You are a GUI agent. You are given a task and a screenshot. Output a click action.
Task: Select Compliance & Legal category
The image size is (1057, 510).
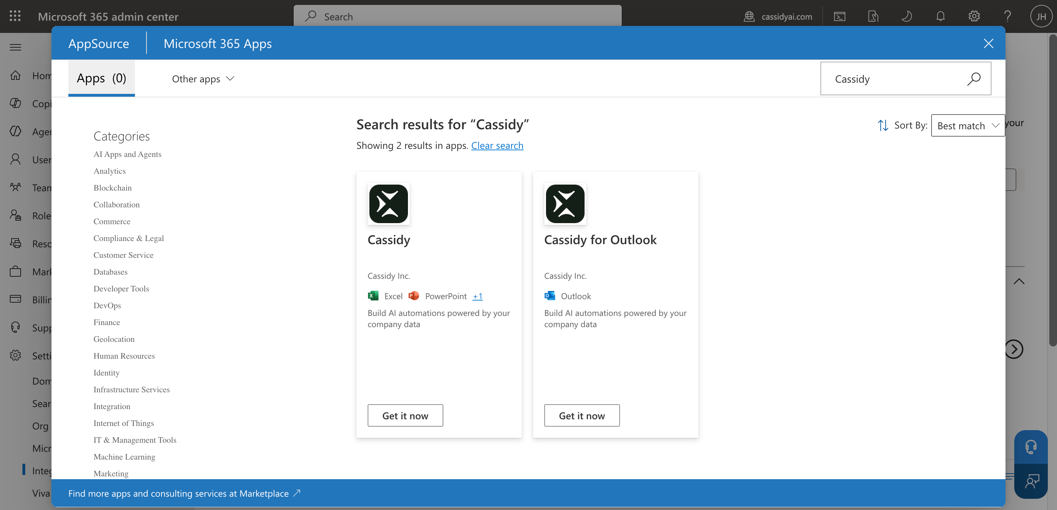click(128, 239)
